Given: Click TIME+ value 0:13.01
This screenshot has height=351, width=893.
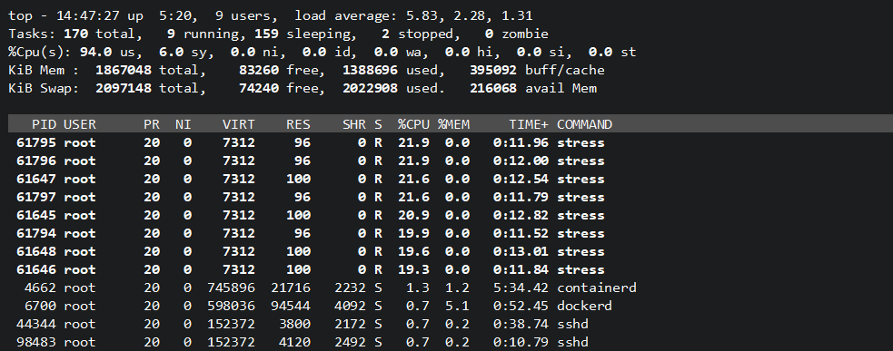Looking at the screenshot, I should tap(521, 251).
